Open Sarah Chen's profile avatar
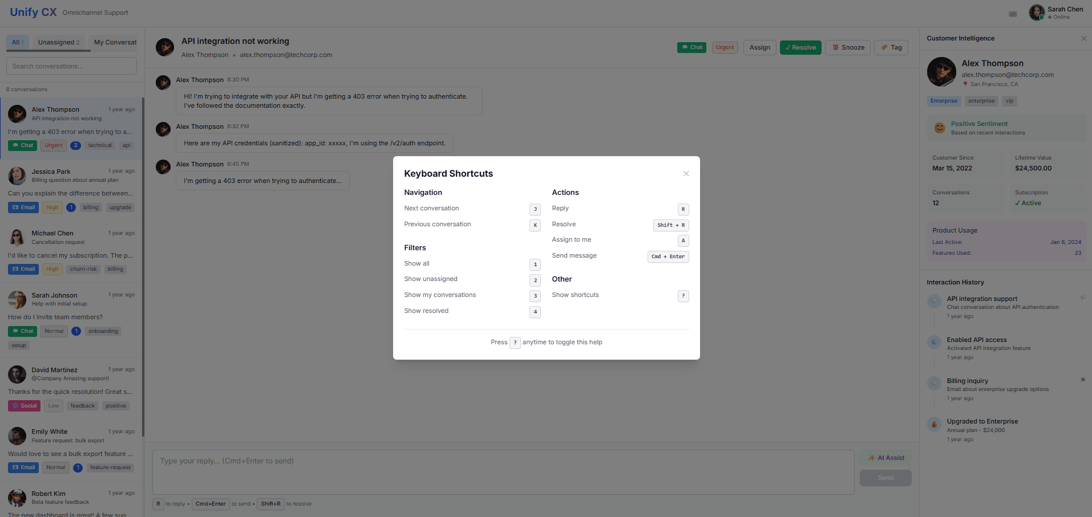Viewport: 1092px width, 517px height. [x=1037, y=12]
